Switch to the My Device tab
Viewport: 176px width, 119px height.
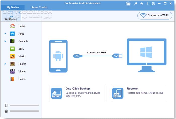(13, 7)
